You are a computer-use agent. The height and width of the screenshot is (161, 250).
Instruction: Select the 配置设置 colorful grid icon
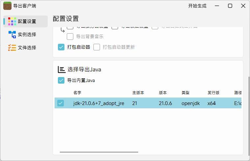coord(12,21)
